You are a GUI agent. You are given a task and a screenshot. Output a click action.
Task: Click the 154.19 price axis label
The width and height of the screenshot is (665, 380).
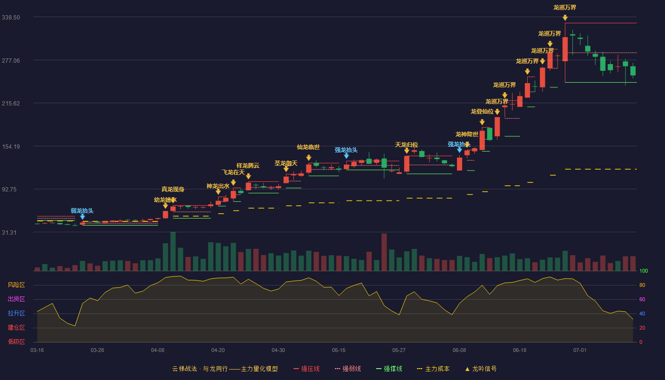point(11,146)
